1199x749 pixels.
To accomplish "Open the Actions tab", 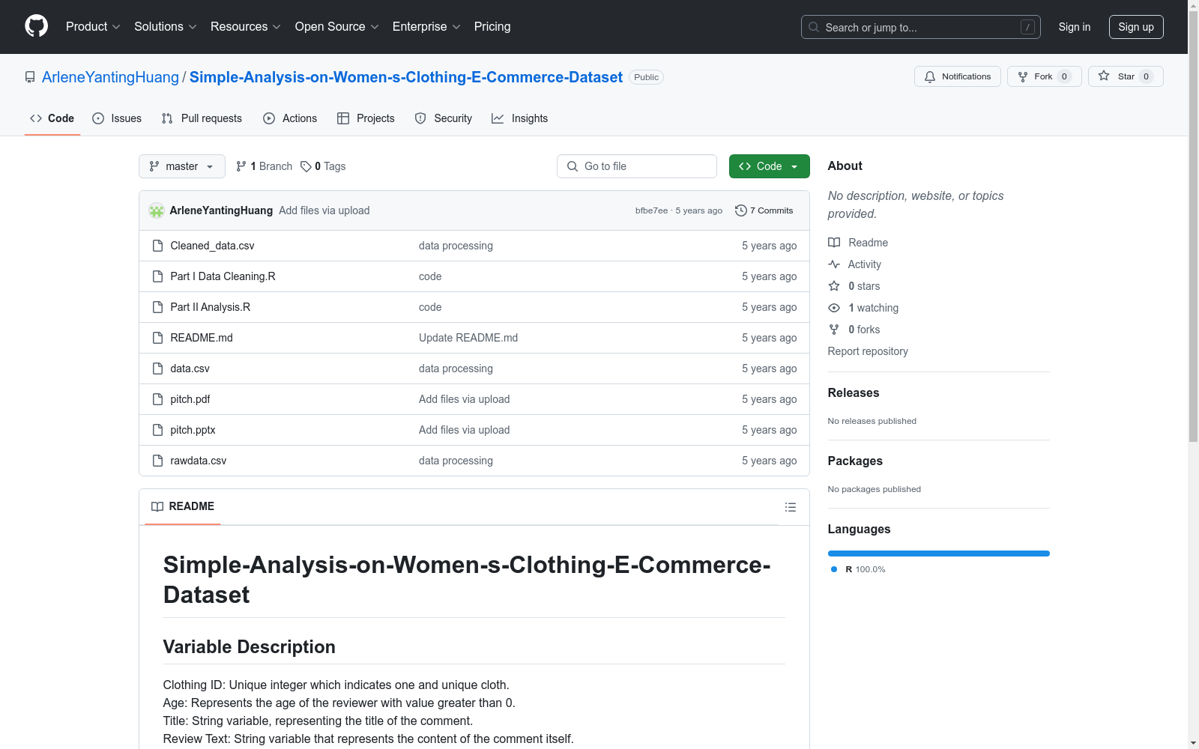I will tap(290, 118).
